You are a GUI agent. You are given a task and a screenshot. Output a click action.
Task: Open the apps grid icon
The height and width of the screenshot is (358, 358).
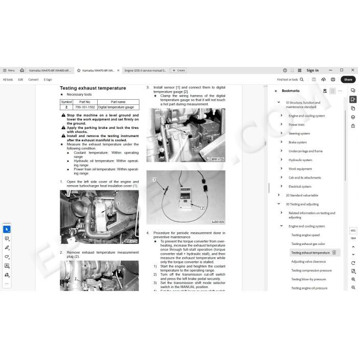300,71
